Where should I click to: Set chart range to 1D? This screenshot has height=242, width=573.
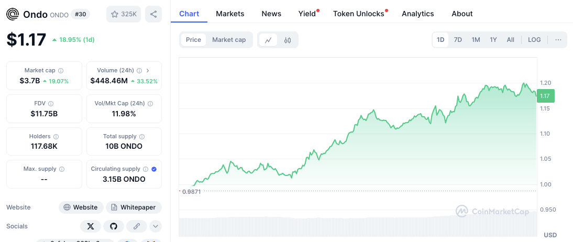point(440,40)
